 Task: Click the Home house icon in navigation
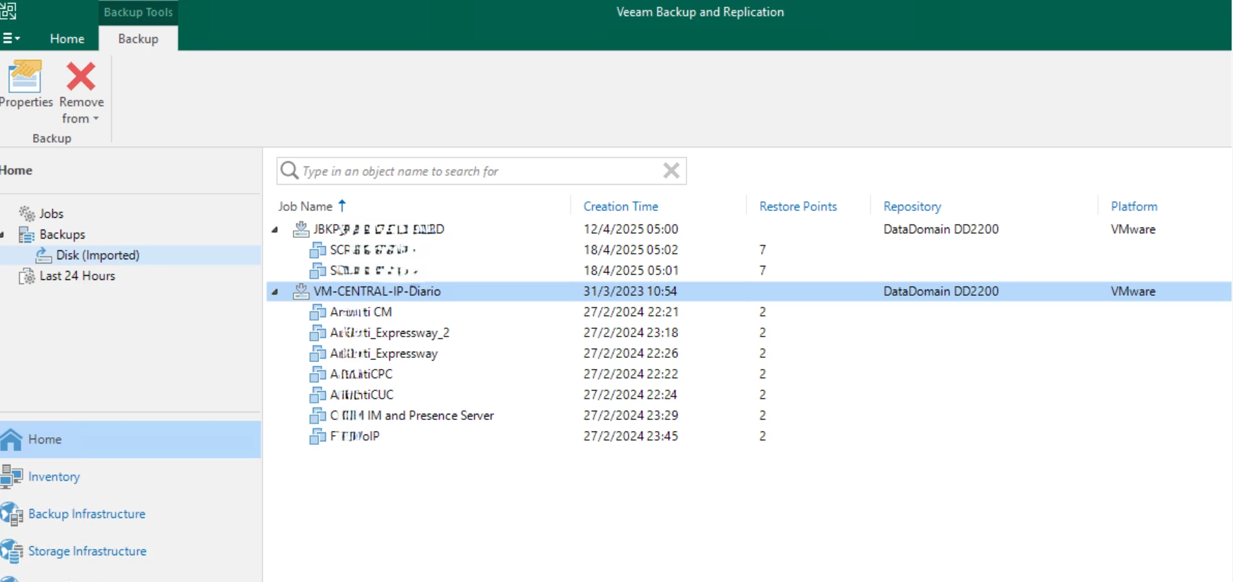pyautogui.click(x=12, y=439)
